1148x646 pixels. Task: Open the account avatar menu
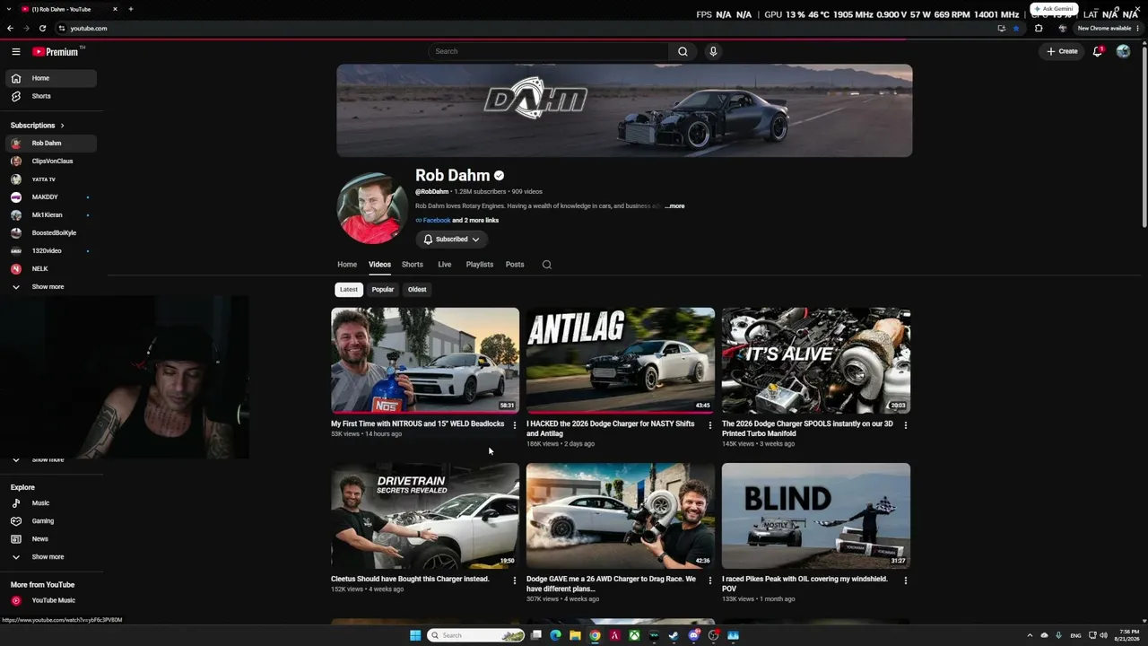1123,51
